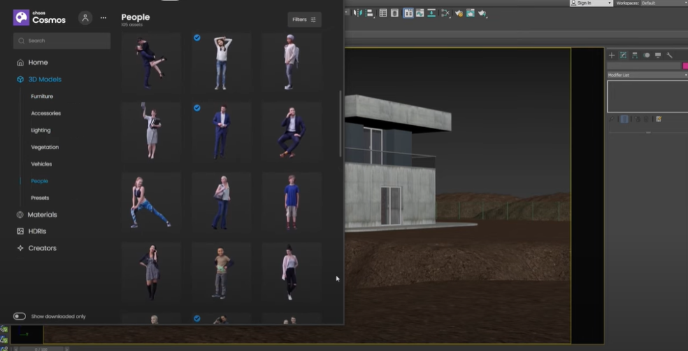Open the Filters button
Screen dimensions: 688x351
[x=305, y=20]
